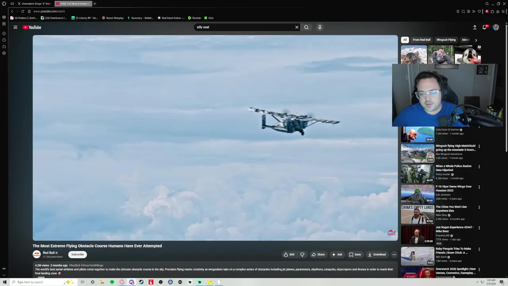Save video to playlist
Viewport: 508px width, 286px height.
[355, 255]
